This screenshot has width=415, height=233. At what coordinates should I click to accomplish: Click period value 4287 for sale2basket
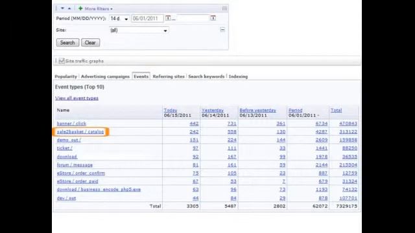tap(322, 131)
